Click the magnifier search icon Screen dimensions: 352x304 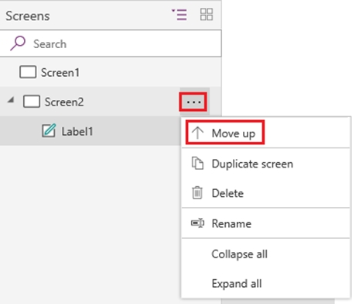(x=18, y=43)
